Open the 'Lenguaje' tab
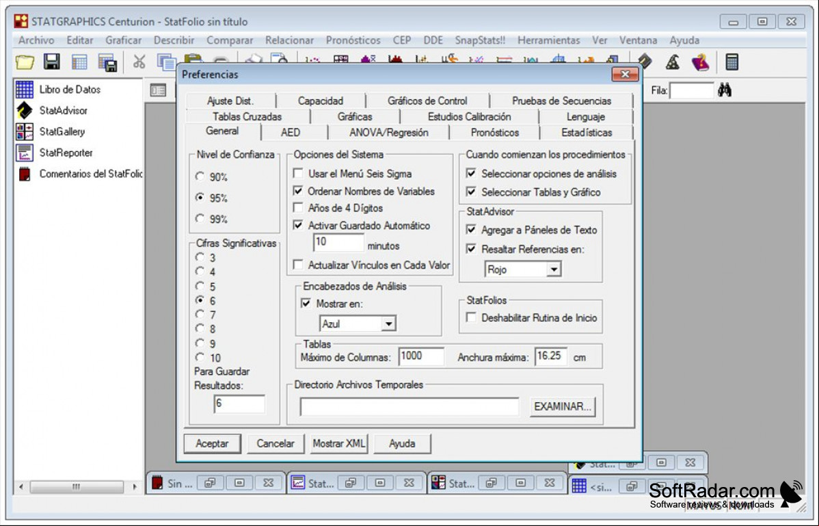Image resolution: width=819 pixels, height=526 pixels. 586,116
